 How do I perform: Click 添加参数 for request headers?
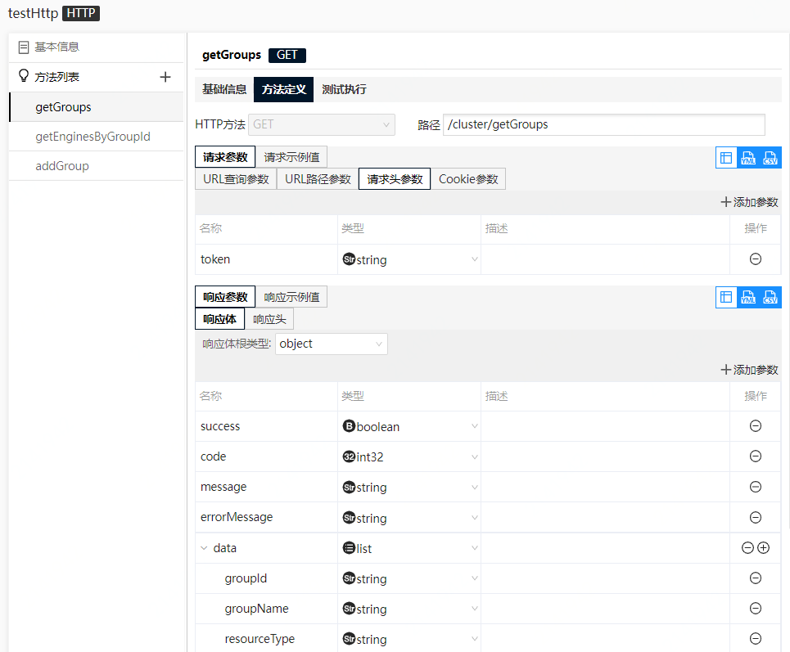point(749,202)
